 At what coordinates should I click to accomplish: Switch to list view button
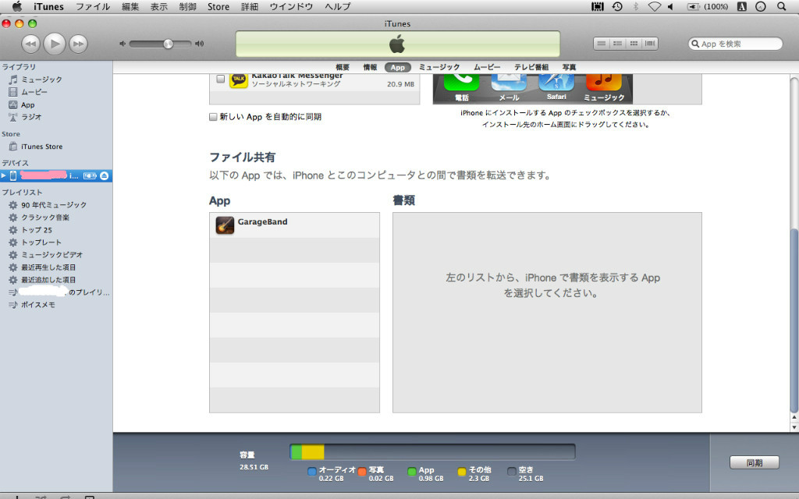602,44
